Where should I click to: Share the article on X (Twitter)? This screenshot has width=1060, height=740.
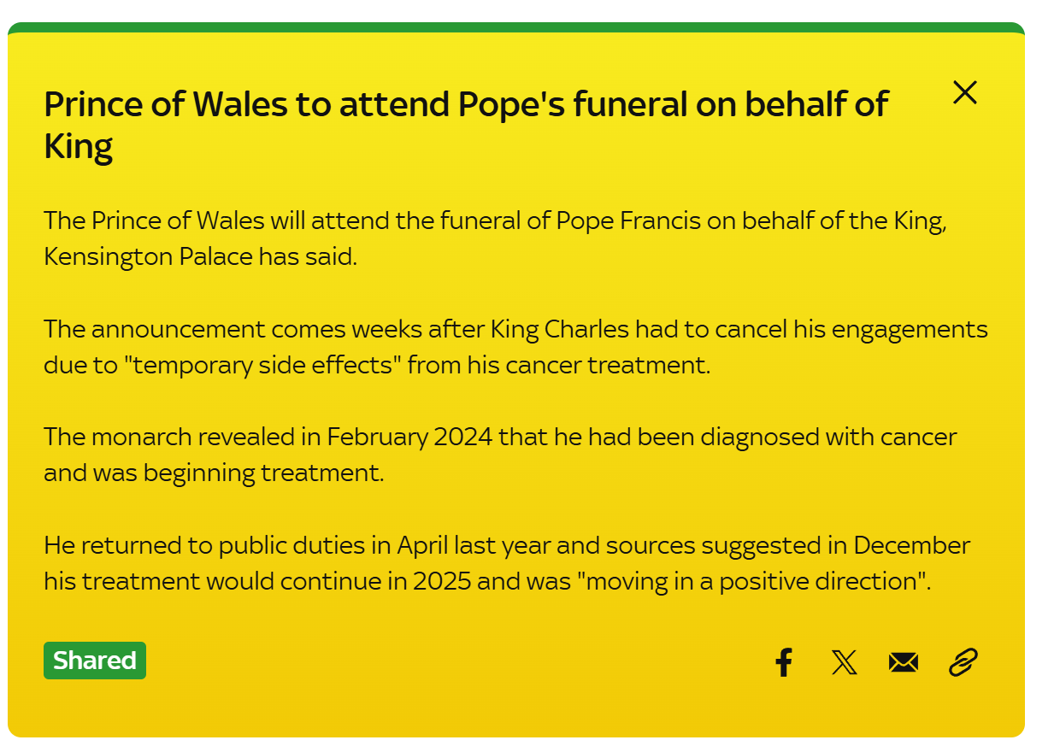click(x=844, y=662)
